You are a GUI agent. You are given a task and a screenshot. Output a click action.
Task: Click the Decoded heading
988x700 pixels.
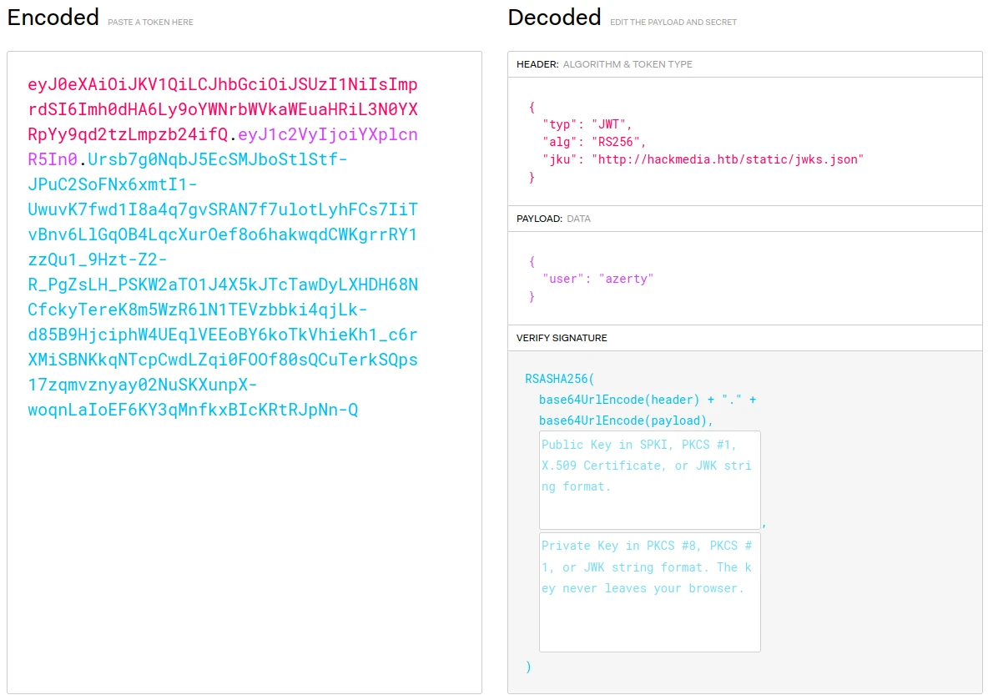[554, 18]
